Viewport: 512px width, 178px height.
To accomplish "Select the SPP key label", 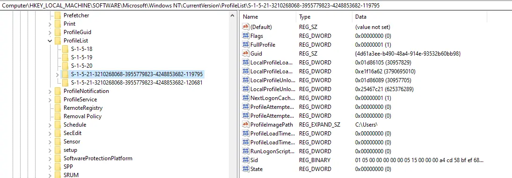I will click(68, 167).
